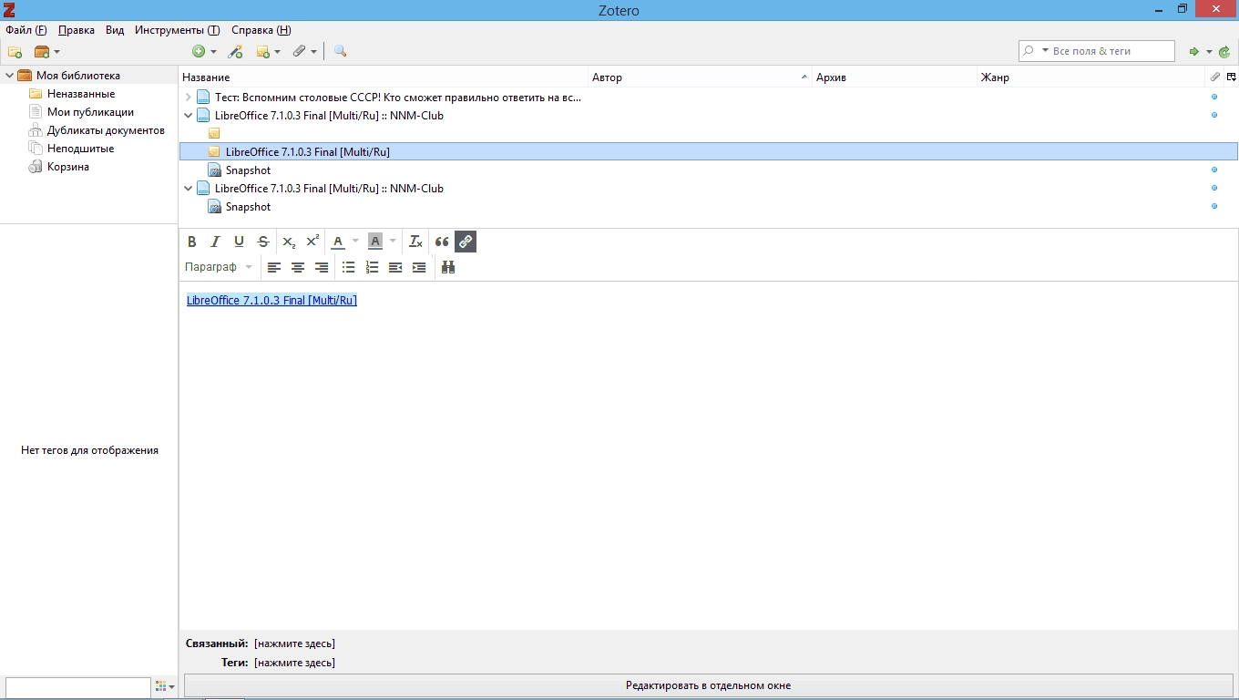
Task: Apply Subscript formatting
Action: click(x=289, y=242)
